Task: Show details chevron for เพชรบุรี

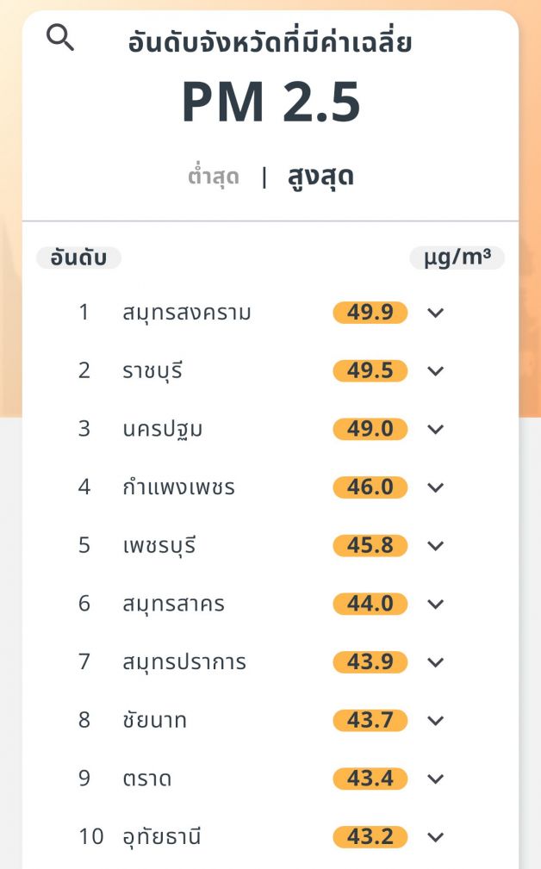Action: click(435, 545)
